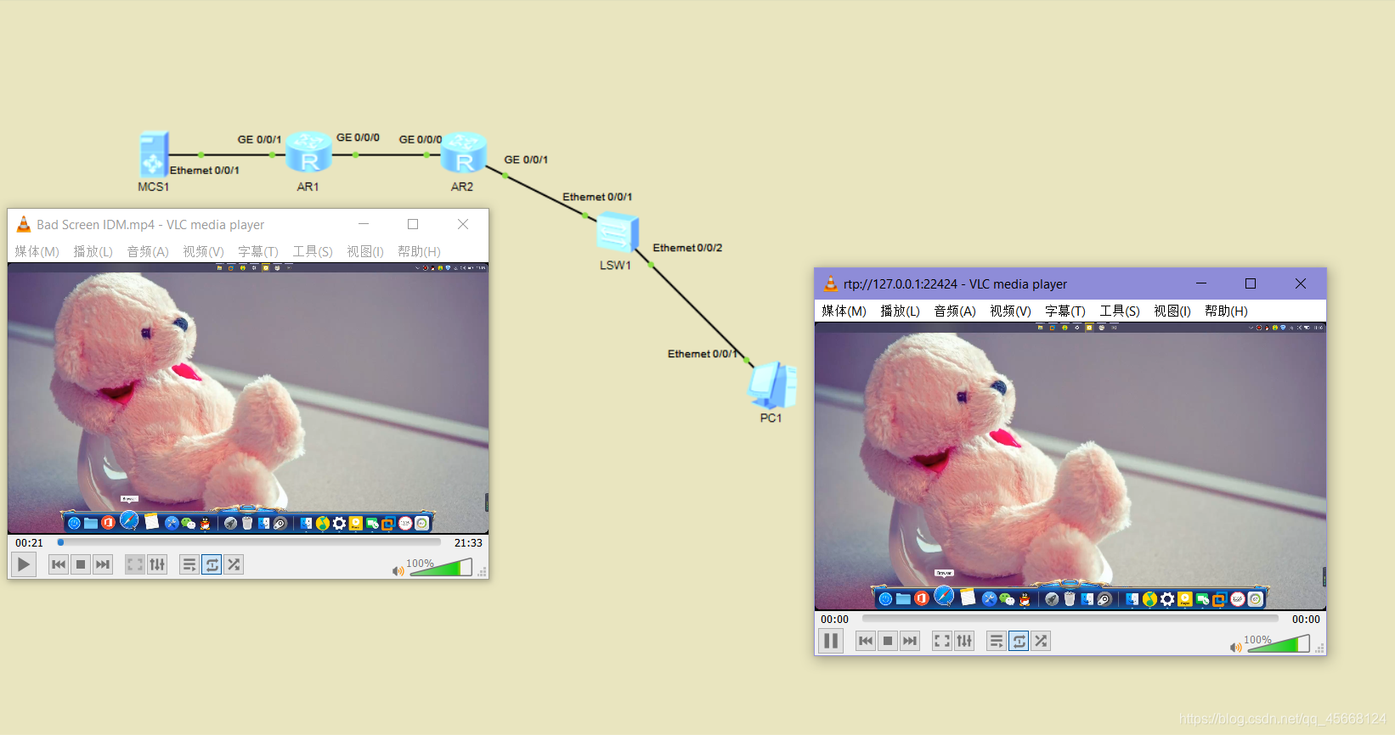The width and height of the screenshot is (1395, 735).
Task: Mute audio in rtp stream window
Action: click(1235, 648)
